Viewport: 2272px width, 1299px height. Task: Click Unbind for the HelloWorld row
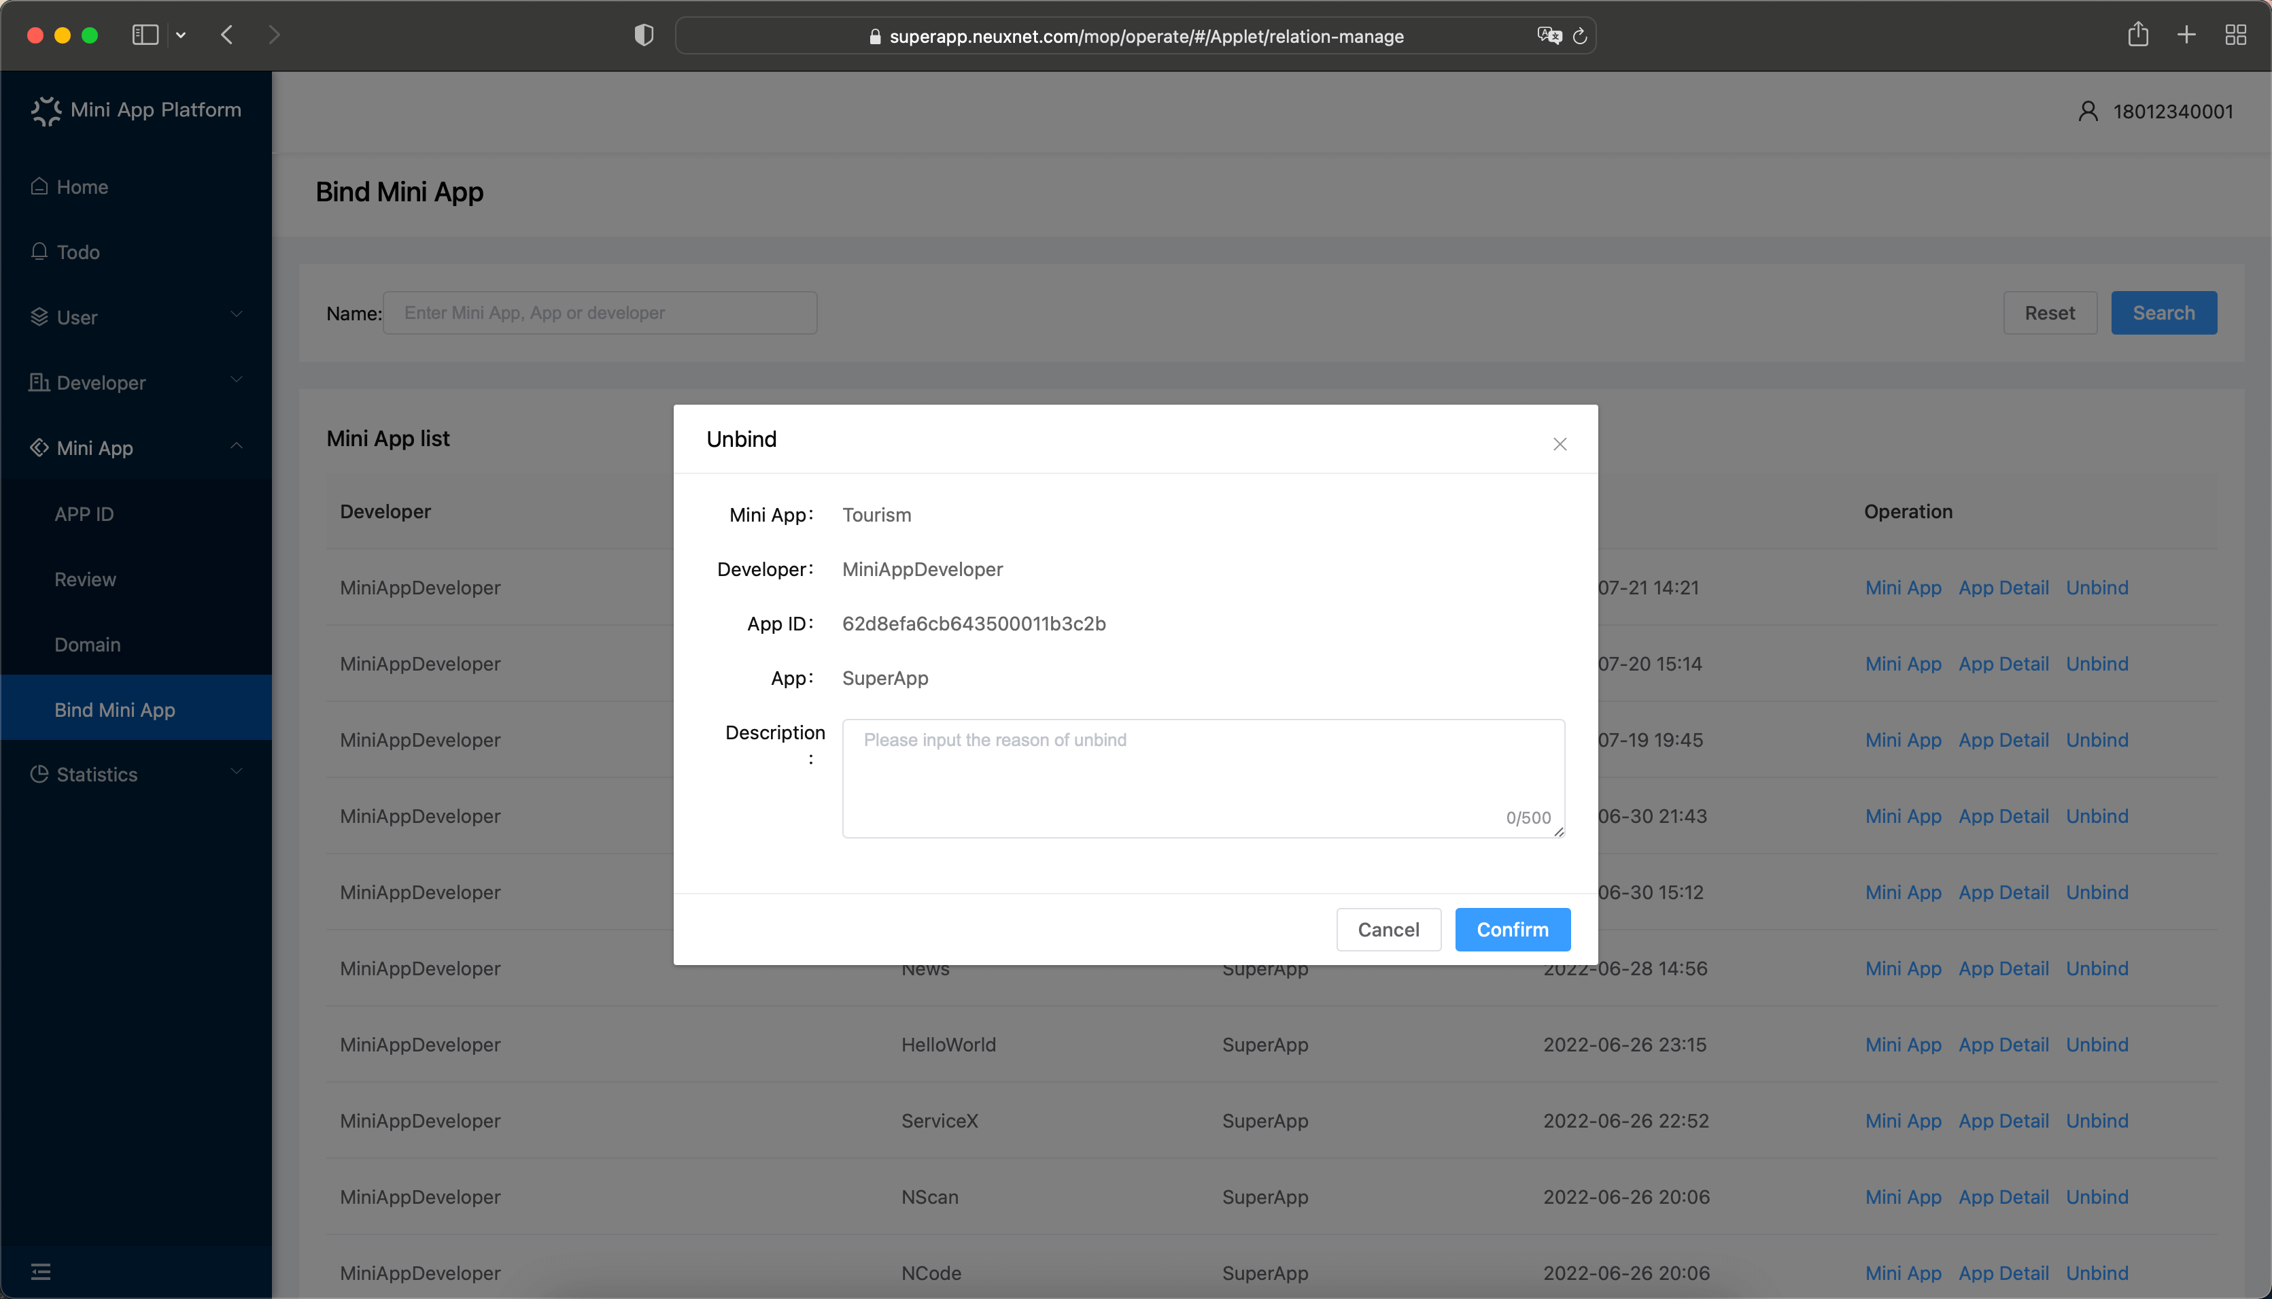click(x=2097, y=1045)
